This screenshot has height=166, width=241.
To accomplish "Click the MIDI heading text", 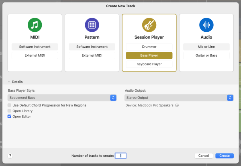I will [x=35, y=37].
